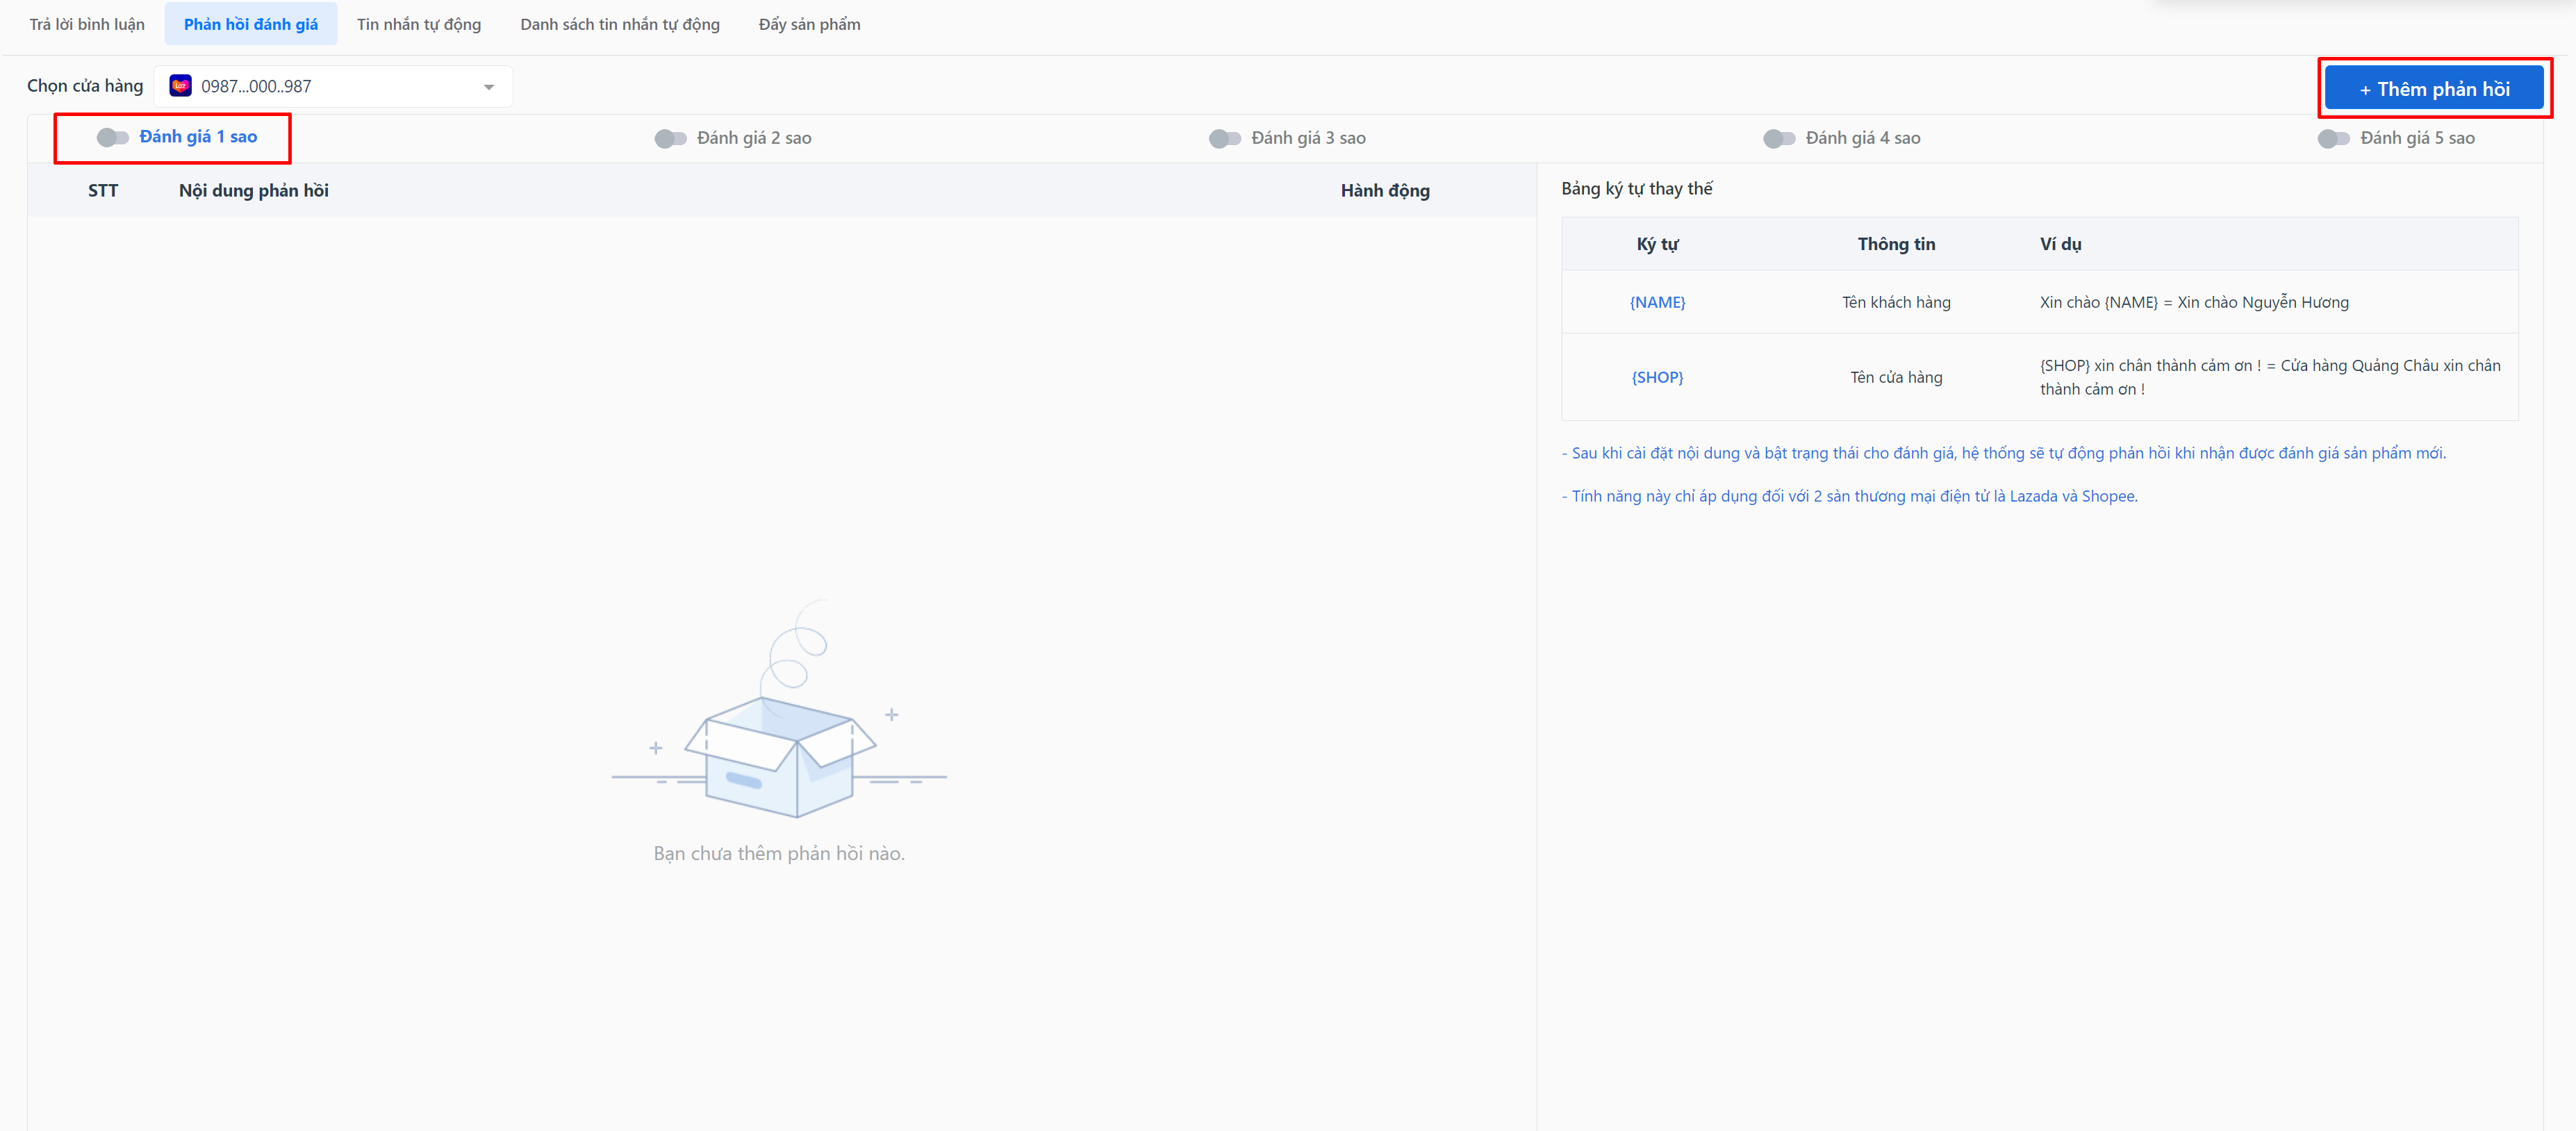Select the Phản hồi đánh giá tab
The width and height of the screenshot is (2576, 1131).
click(x=250, y=24)
